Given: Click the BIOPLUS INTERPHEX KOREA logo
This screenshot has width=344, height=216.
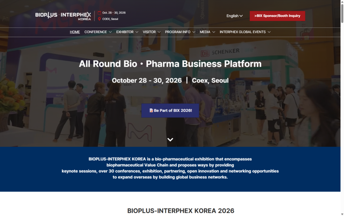Looking at the screenshot, I should coord(63,16).
